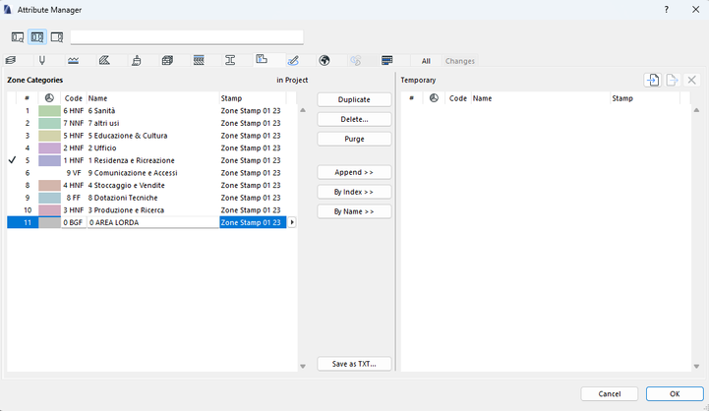The width and height of the screenshot is (709, 411).
Task: Copy By Index to Temporary list
Action: [354, 192]
